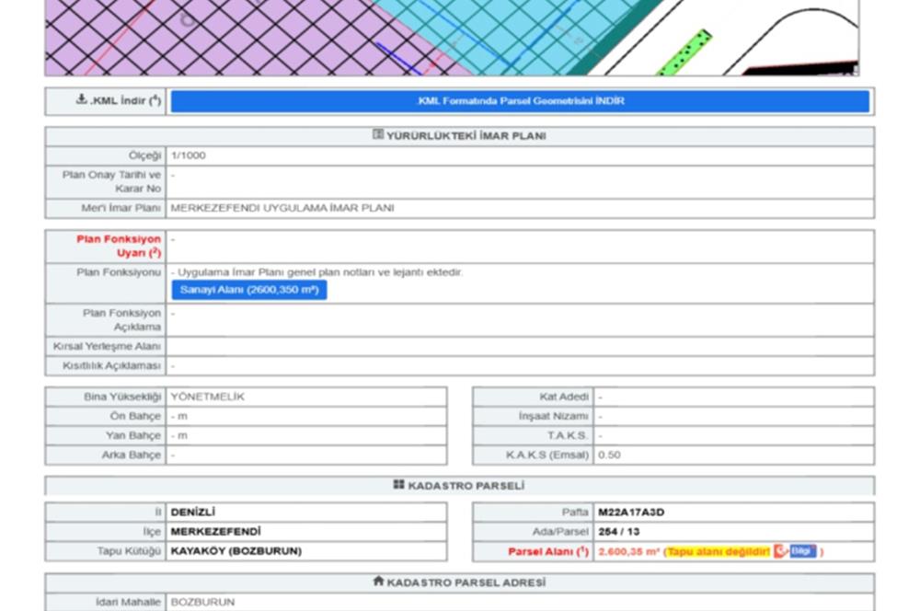Click the orange icon before the Bilgi badge
Image resolution: width=920 pixels, height=611 pixels.
(x=779, y=551)
